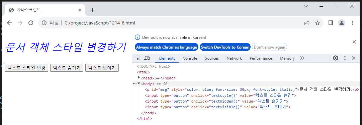Switch to the Elements tab
Screen dimensions: 362x125
167,58
